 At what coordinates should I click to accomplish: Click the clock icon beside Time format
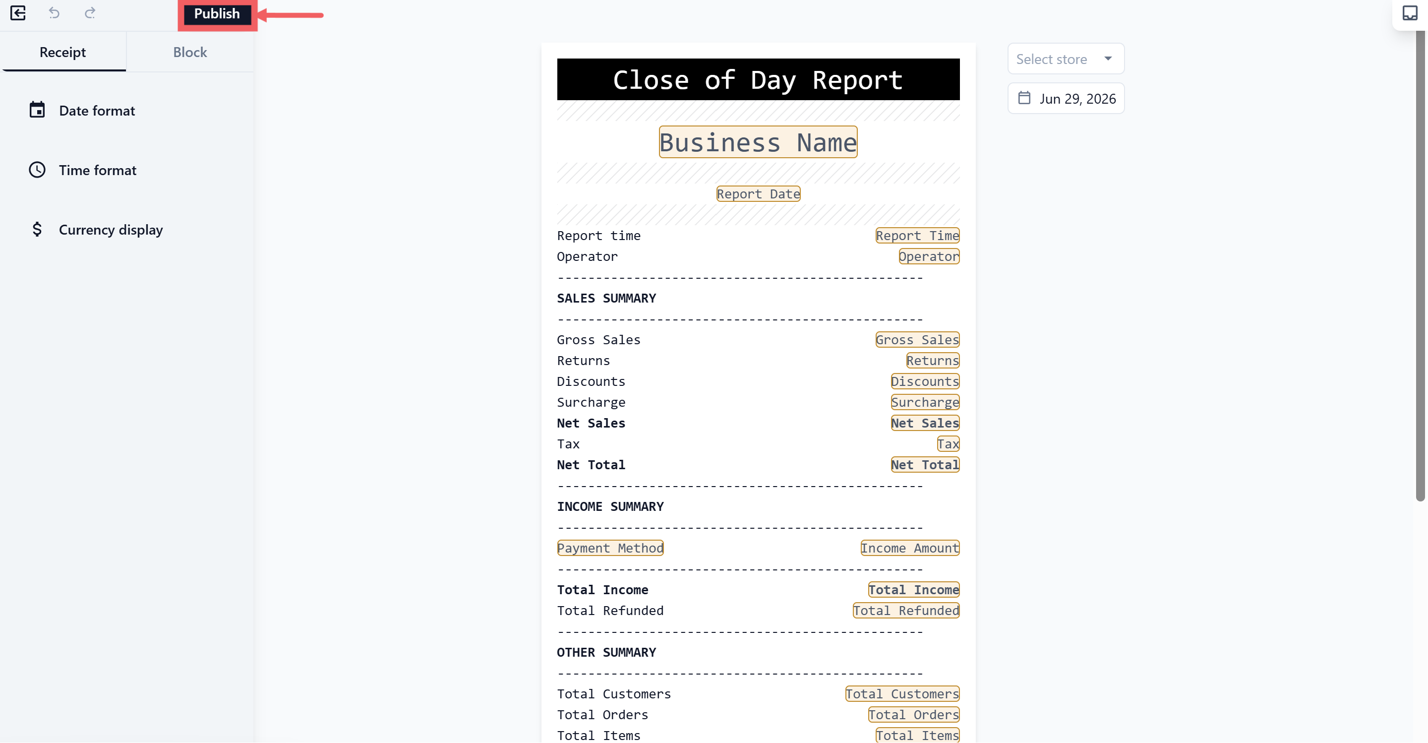tap(37, 170)
